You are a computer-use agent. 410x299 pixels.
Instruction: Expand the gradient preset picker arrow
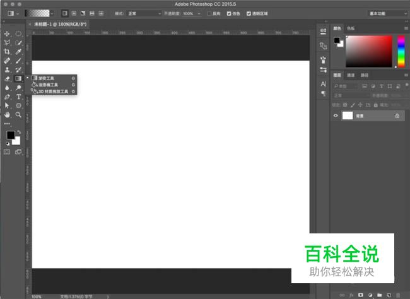[x=52, y=13]
